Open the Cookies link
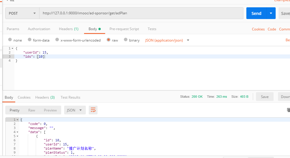290x158 pixels. pyautogui.click(x=258, y=29)
